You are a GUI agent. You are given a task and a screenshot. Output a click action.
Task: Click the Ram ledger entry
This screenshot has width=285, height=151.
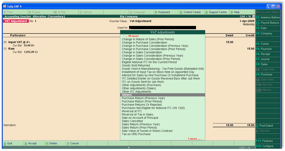12,49
